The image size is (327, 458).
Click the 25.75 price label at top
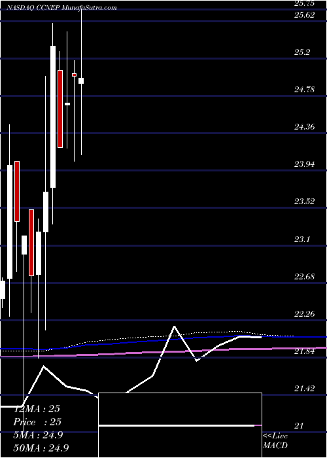[305, 3]
